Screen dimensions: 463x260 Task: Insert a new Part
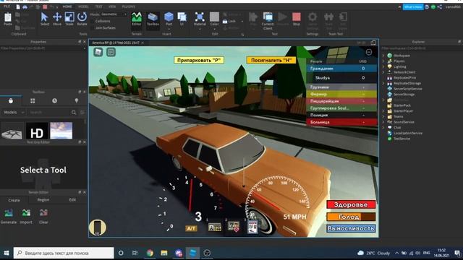(x=169, y=19)
